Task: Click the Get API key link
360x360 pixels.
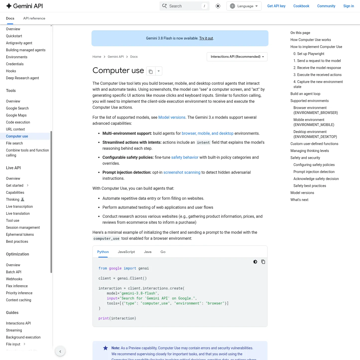Action: click(x=276, y=6)
